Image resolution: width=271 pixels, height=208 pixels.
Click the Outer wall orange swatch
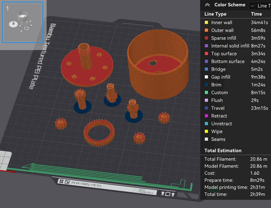[207, 30]
